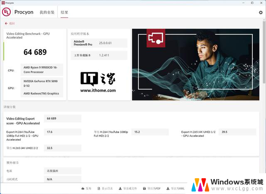
Task: Click the H.264 2/2 value 15.2
Action: tap(150, 132)
